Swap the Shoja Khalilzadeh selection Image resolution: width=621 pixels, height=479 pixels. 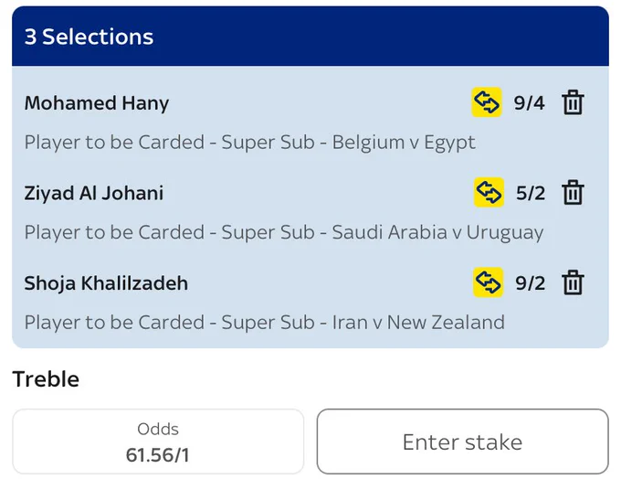pos(488,282)
